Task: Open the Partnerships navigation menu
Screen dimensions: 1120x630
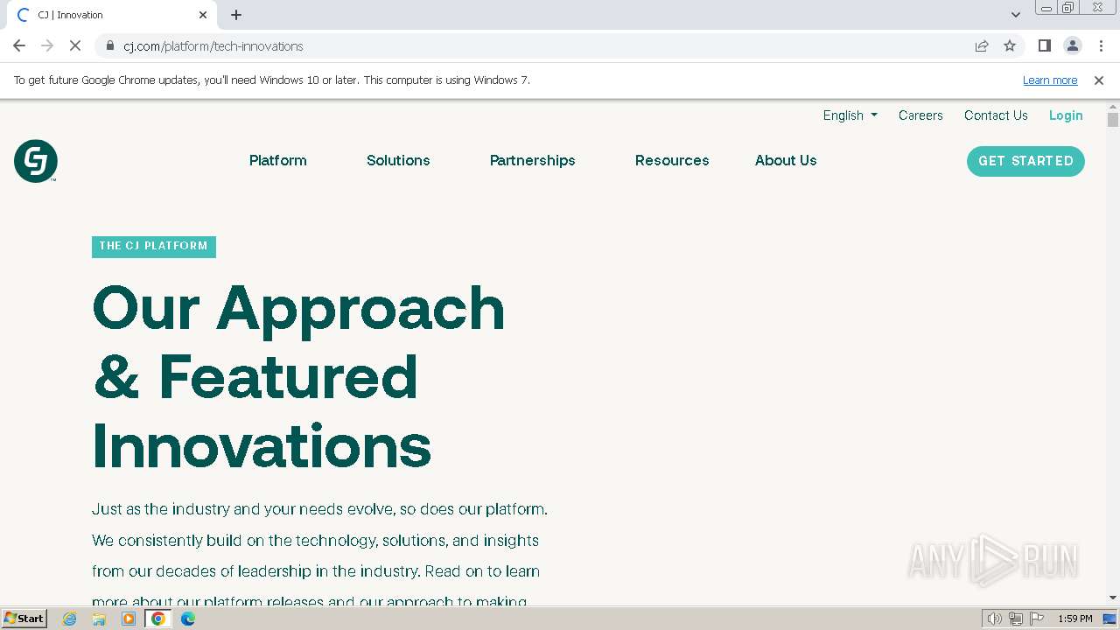Action: pyautogui.click(x=533, y=161)
